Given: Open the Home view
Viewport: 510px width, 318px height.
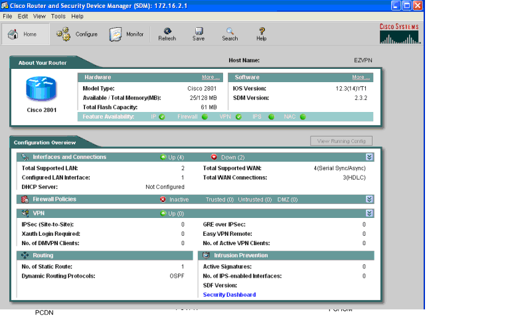Looking at the screenshot, I should coord(25,34).
